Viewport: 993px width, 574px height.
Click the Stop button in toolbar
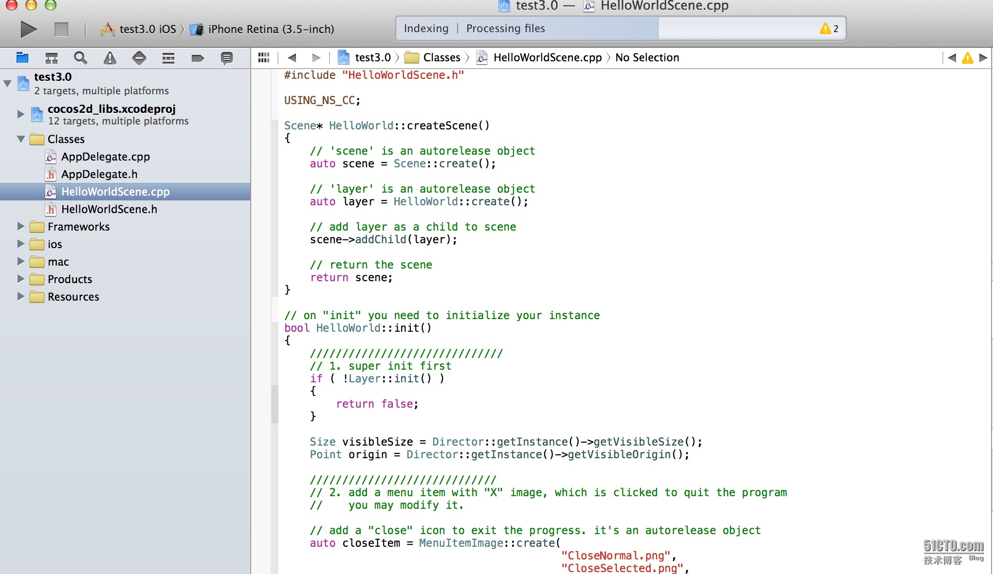pyautogui.click(x=61, y=29)
